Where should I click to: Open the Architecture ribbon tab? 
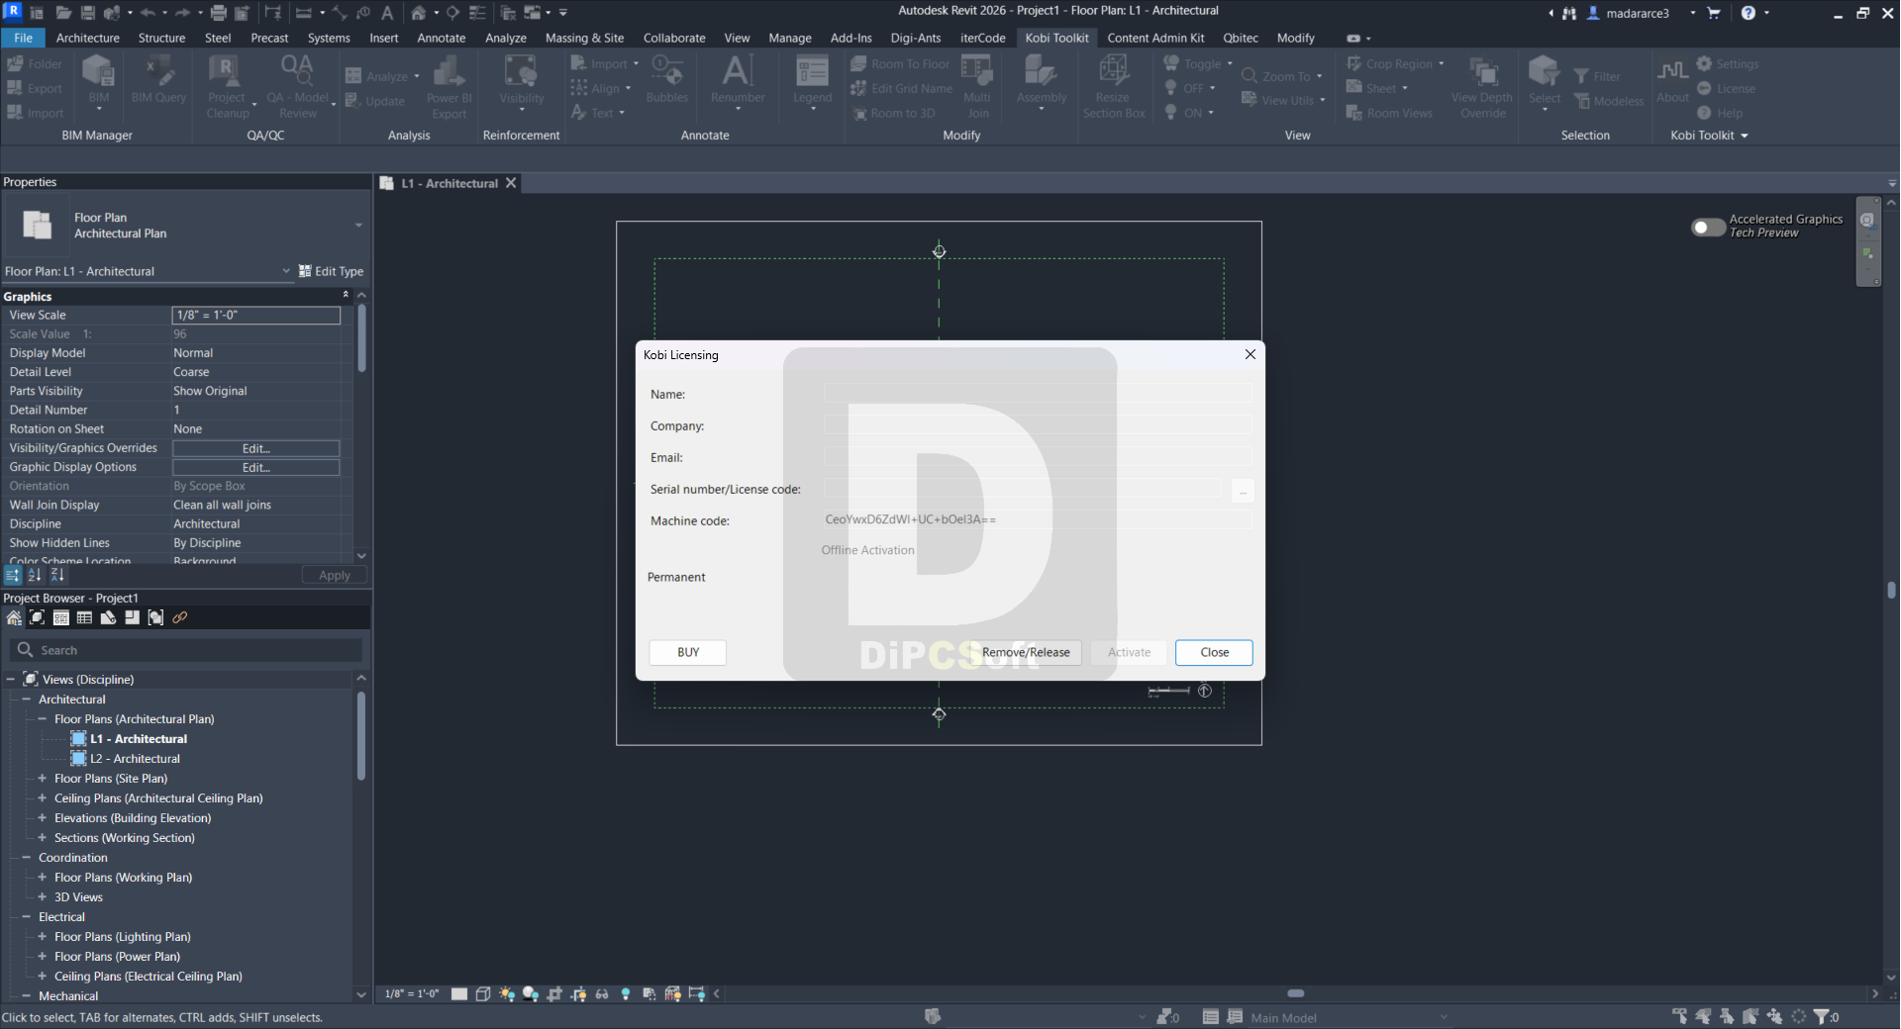[x=88, y=38]
